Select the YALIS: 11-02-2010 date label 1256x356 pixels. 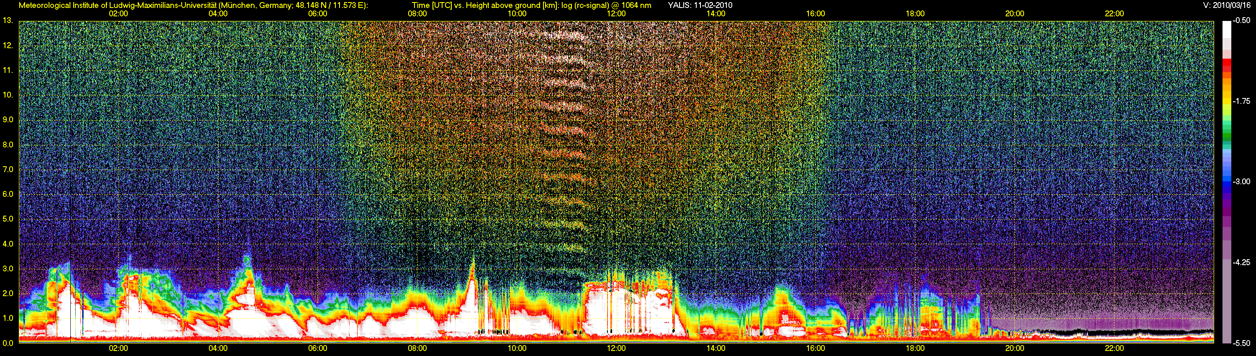click(x=700, y=5)
